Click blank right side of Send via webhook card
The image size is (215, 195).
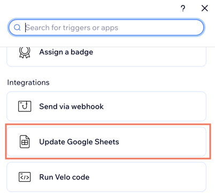(x=155, y=107)
